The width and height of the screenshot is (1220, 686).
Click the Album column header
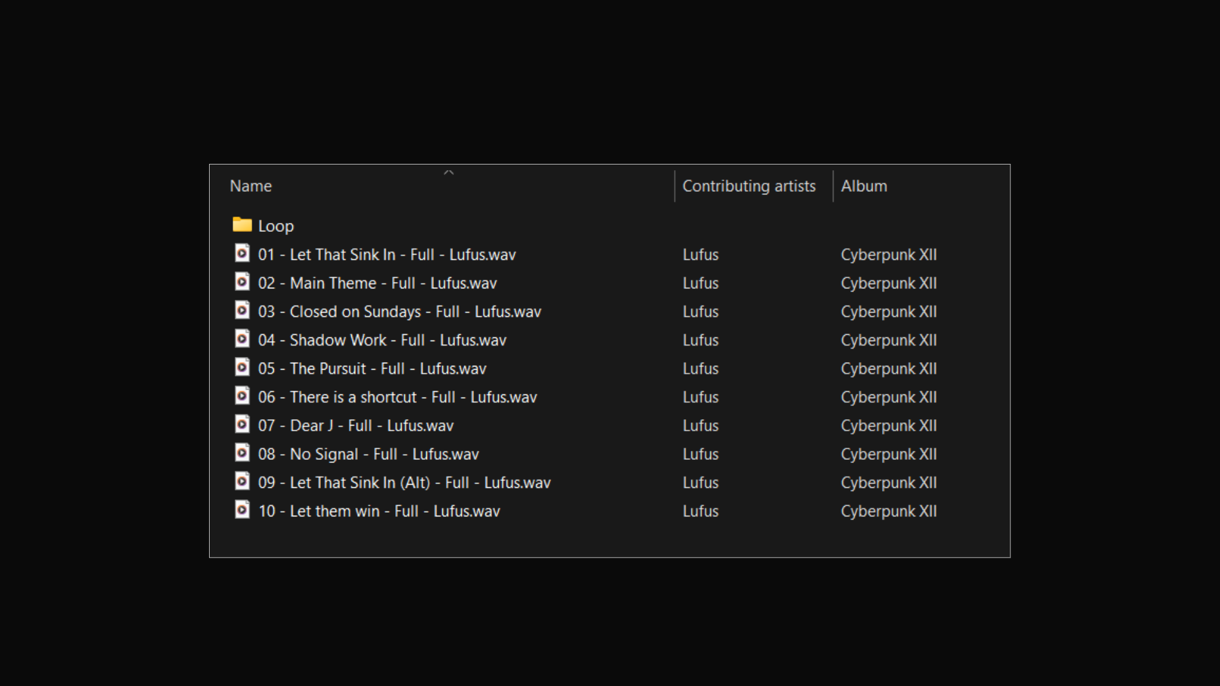tap(864, 186)
